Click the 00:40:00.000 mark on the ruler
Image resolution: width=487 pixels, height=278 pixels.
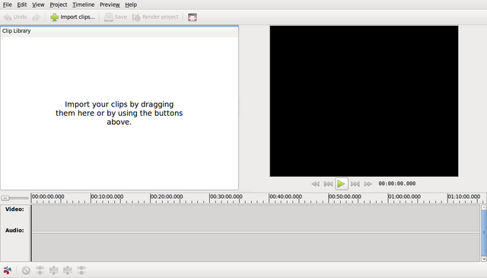coord(285,197)
